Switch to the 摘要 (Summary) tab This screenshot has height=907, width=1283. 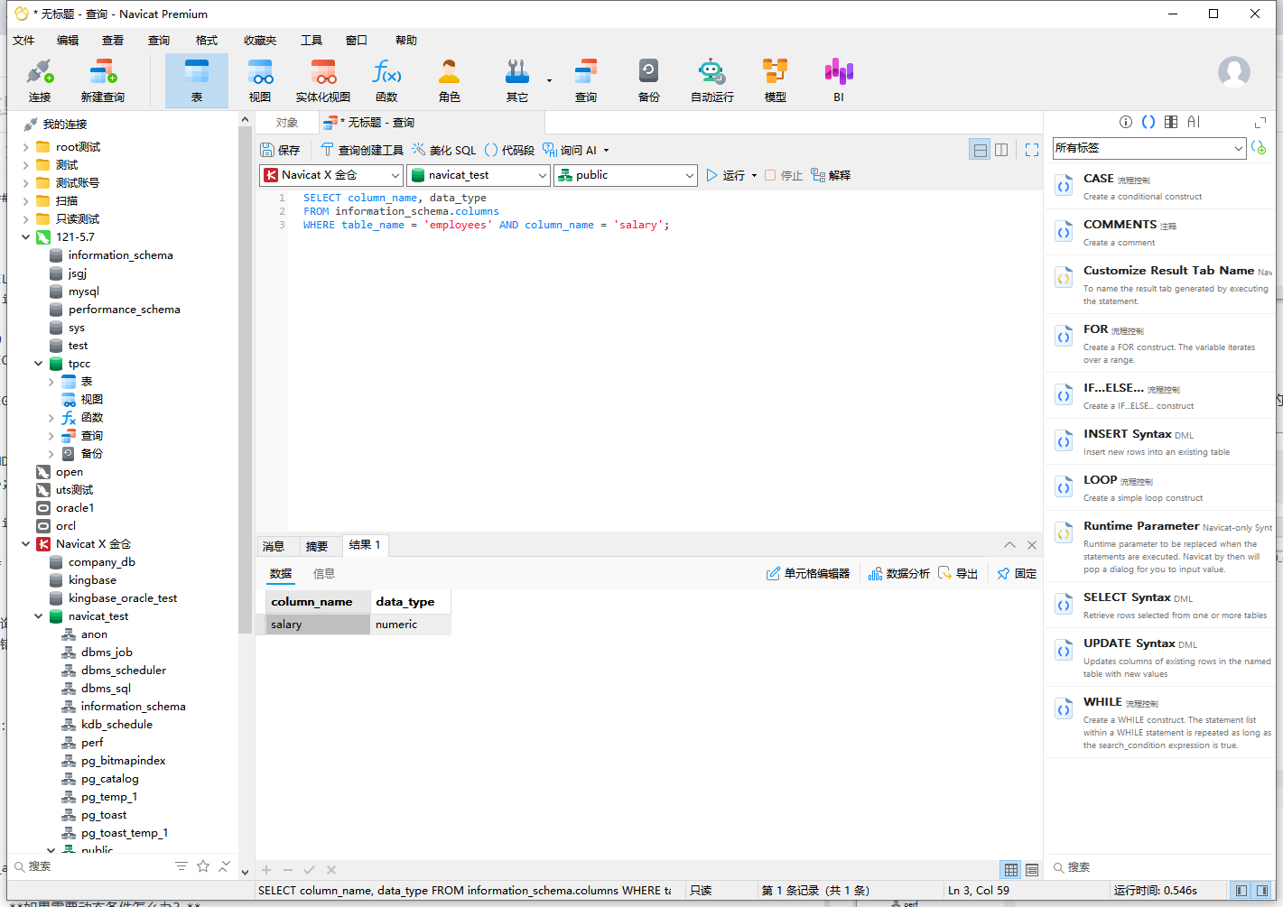click(x=317, y=546)
